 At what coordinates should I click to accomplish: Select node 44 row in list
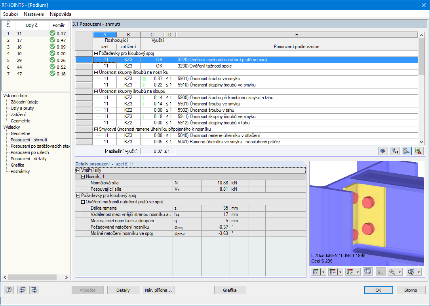pyautogui.click(x=35, y=67)
